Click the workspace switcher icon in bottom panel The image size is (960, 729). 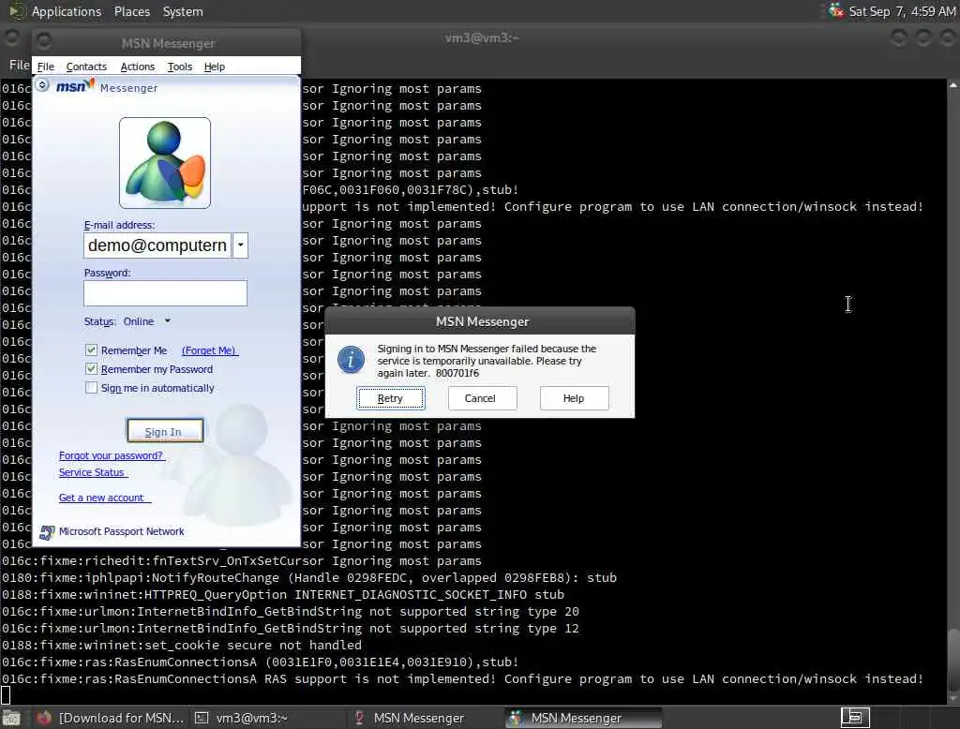coord(855,718)
